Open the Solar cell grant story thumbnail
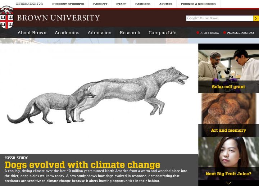This screenshot has width=259, height=186. coord(229,71)
